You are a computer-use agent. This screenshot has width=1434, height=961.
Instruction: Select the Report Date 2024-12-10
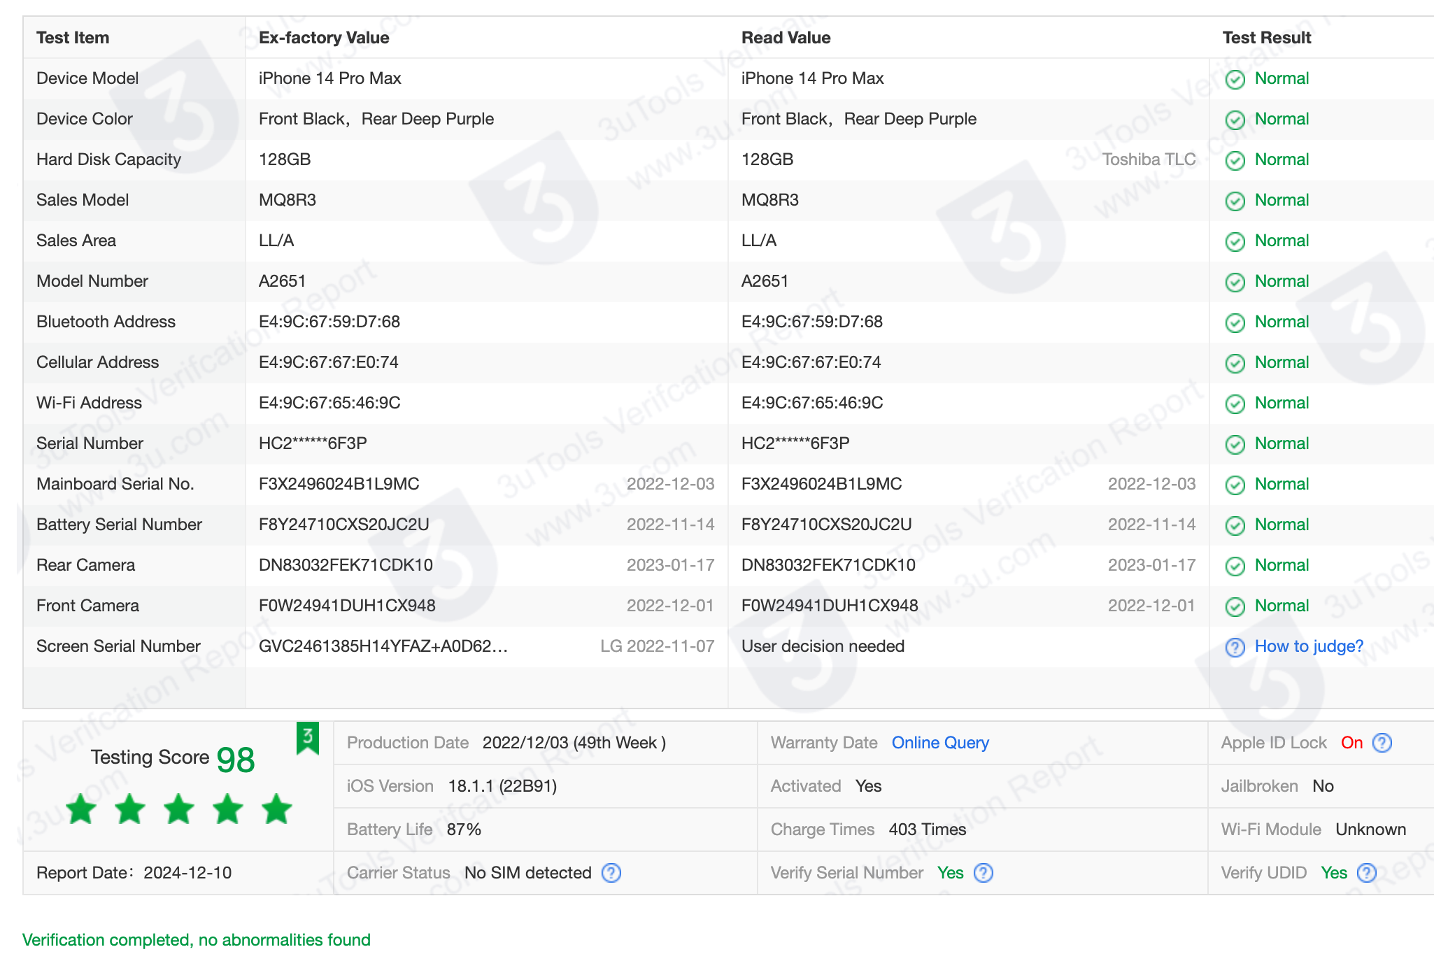(x=187, y=873)
